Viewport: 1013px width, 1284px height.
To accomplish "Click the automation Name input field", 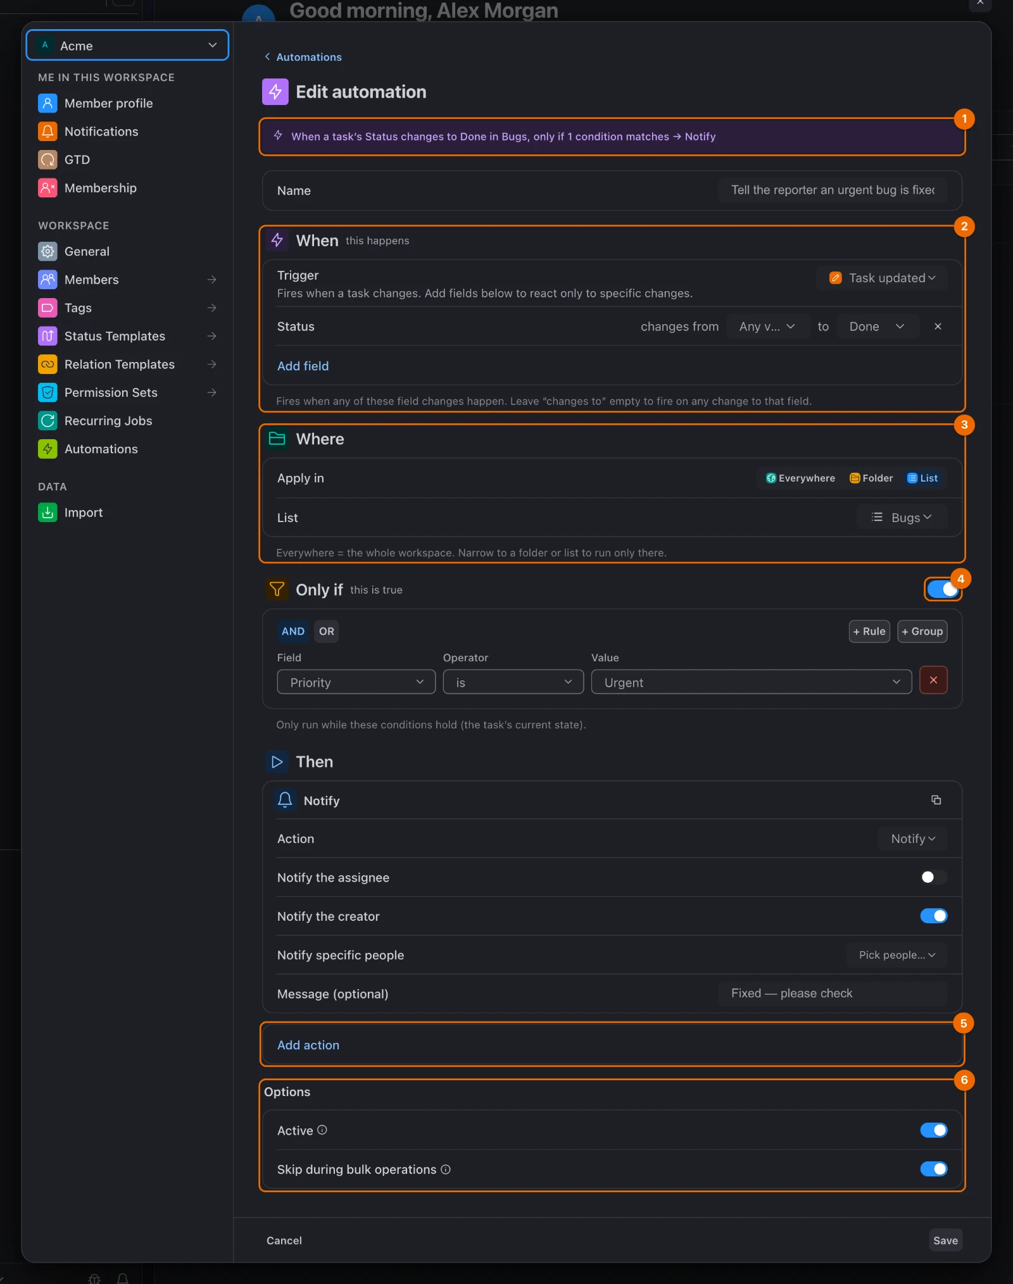I will tap(833, 190).
